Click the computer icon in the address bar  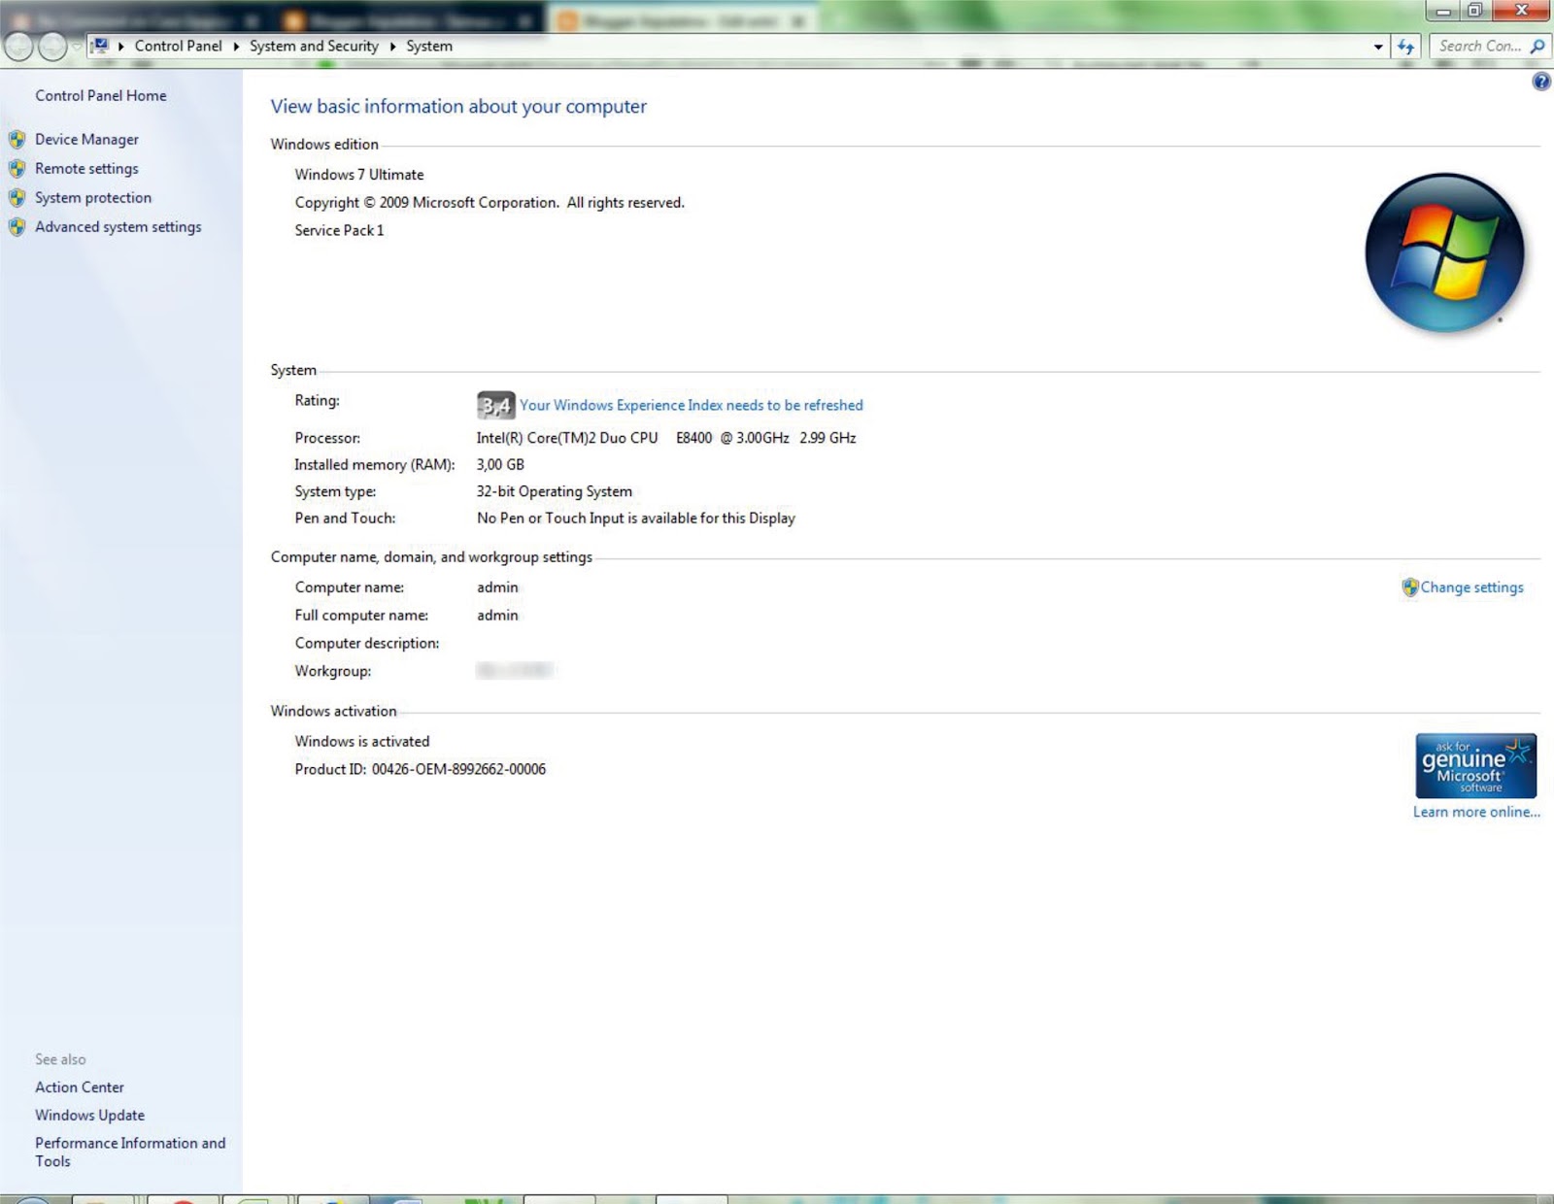coord(100,46)
